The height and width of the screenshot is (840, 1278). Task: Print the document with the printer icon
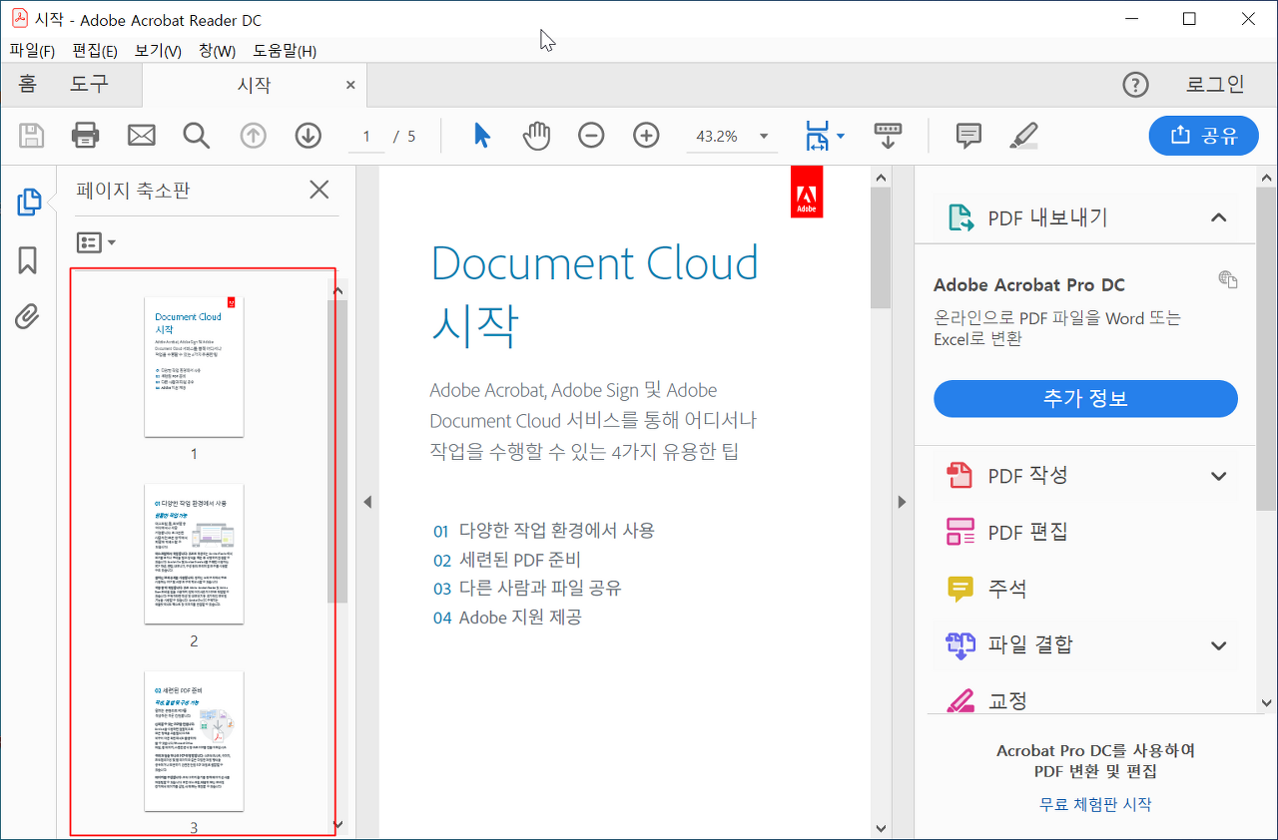point(86,136)
